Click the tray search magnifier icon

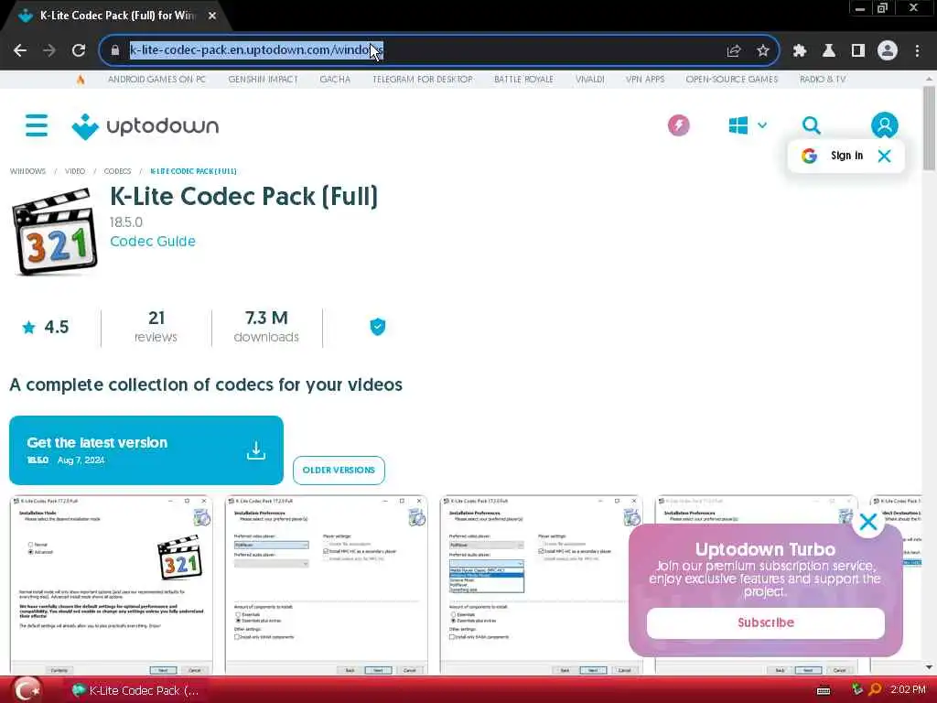(x=875, y=690)
